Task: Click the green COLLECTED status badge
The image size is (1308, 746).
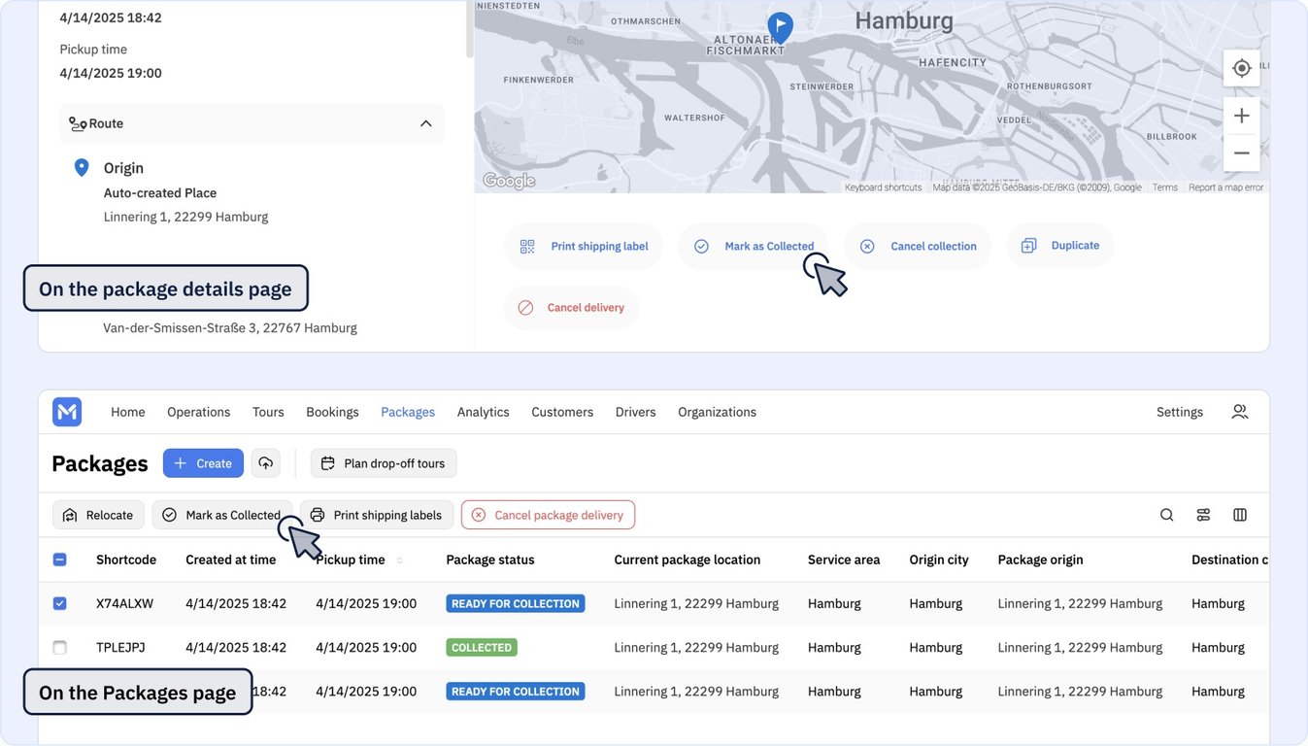Action: [x=482, y=647]
